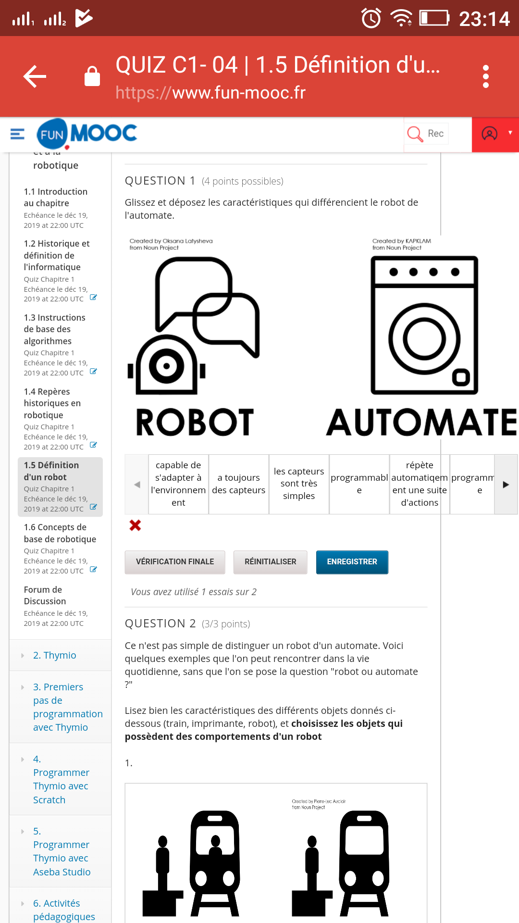This screenshot has width=519, height=923.
Task: Tap the search magnifier icon
Action: pos(414,134)
